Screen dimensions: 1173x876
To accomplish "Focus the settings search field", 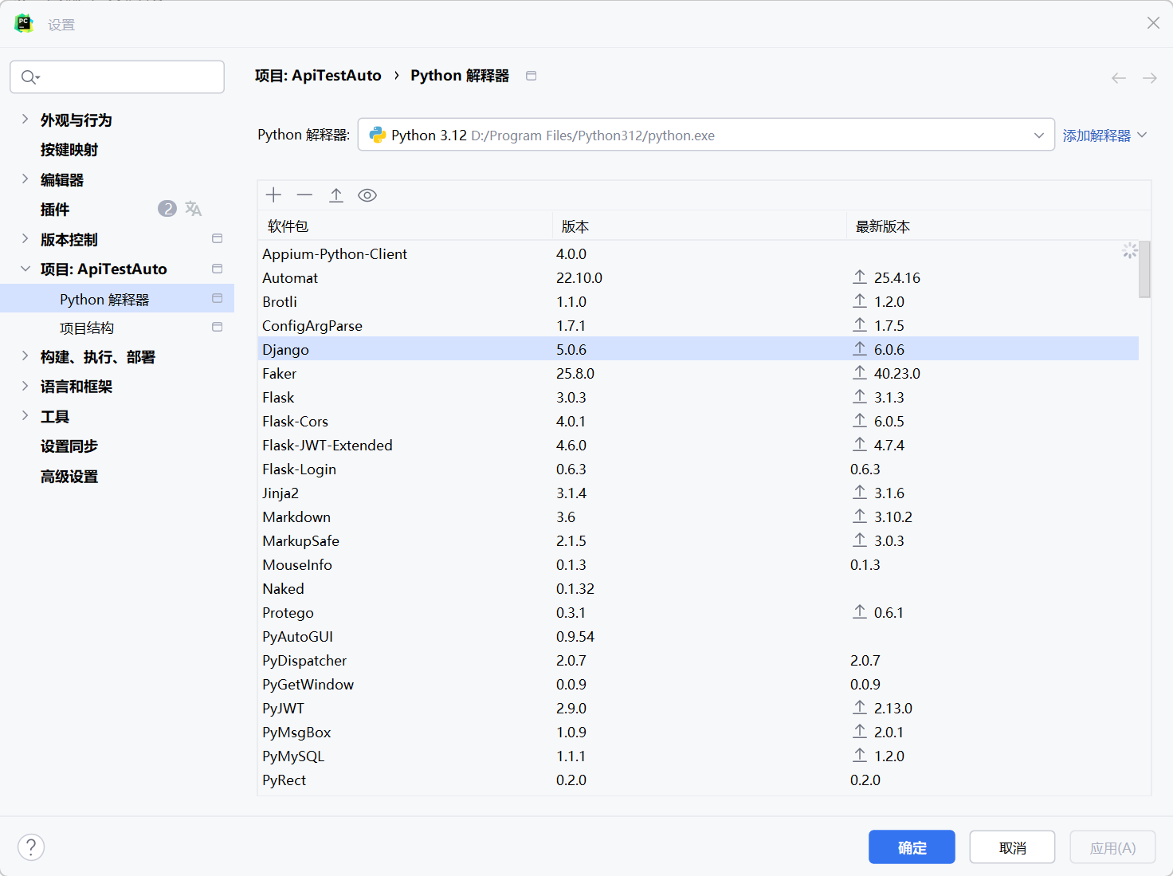I will [x=117, y=77].
